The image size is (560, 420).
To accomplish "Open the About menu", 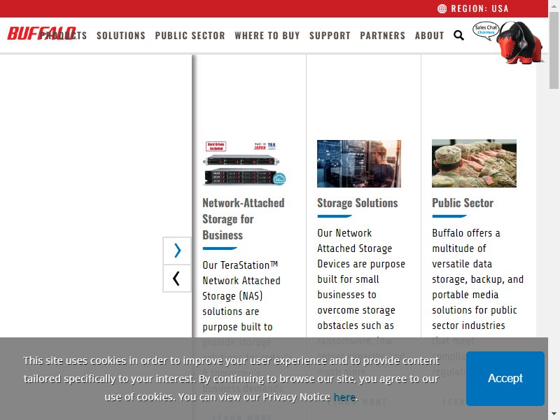I will [429, 36].
